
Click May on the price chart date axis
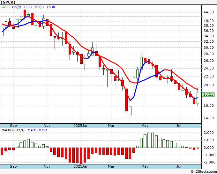145,126
